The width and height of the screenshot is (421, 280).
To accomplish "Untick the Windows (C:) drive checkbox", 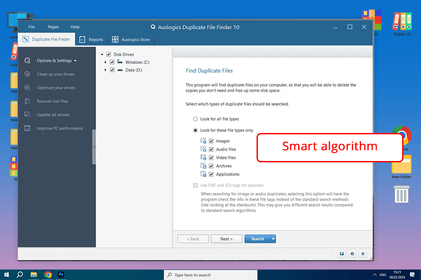I will (112, 62).
